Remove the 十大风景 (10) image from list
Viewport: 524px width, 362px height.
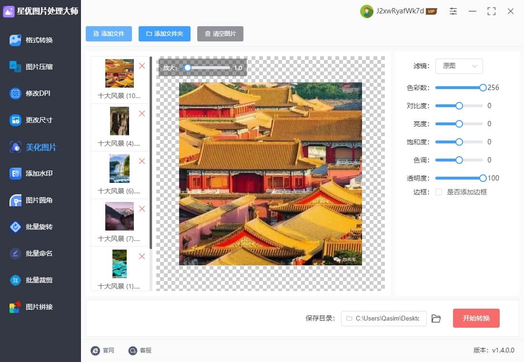tap(142, 66)
